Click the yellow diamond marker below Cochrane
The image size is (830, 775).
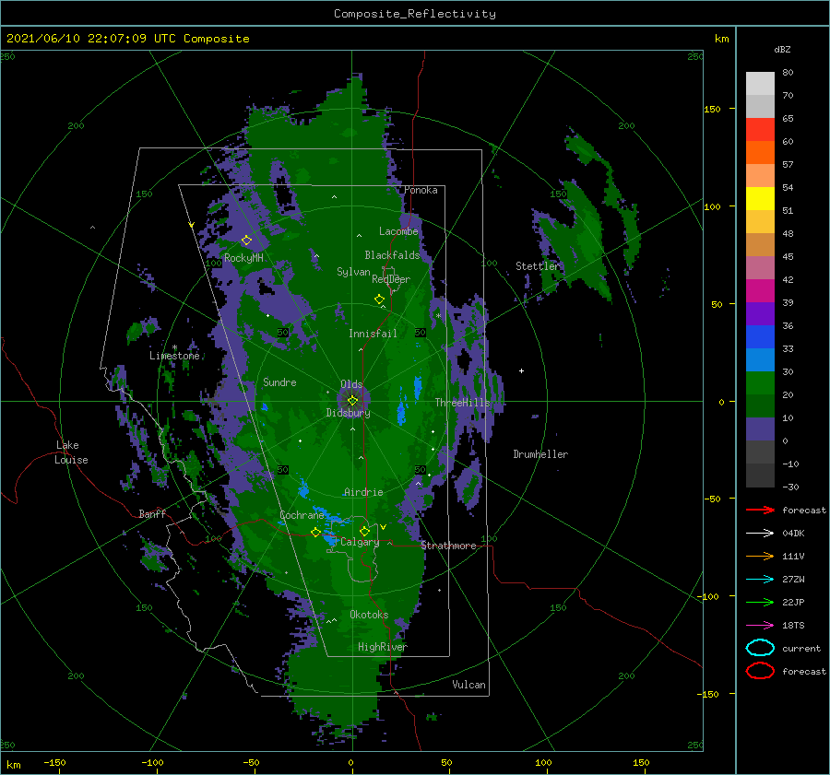tap(315, 532)
